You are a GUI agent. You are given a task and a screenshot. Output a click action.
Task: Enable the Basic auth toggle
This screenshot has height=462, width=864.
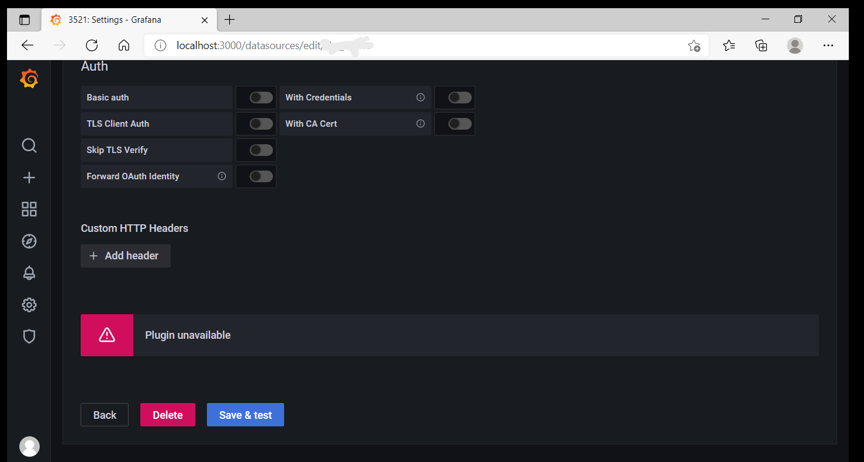[x=261, y=98]
